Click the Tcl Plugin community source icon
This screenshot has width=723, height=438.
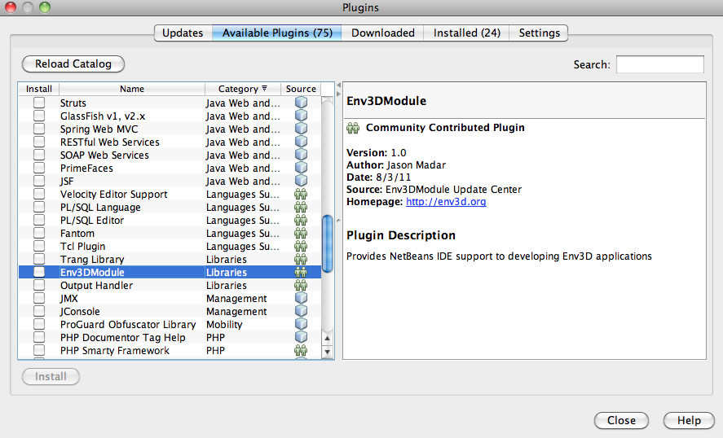tap(301, 246)
